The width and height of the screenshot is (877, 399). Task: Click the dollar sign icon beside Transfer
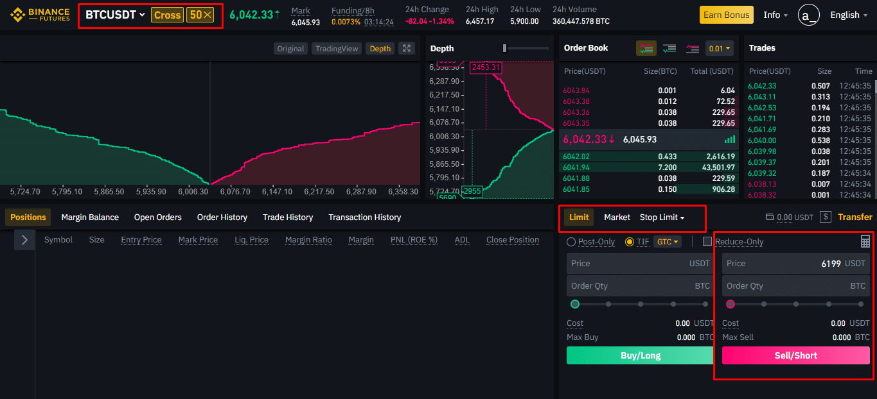826,217
